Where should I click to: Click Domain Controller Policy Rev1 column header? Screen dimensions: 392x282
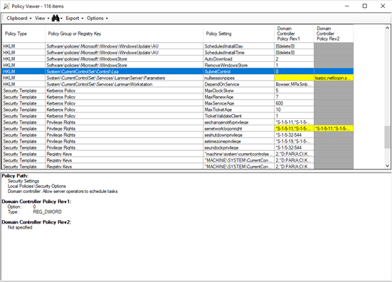click(x=295, y=33)
